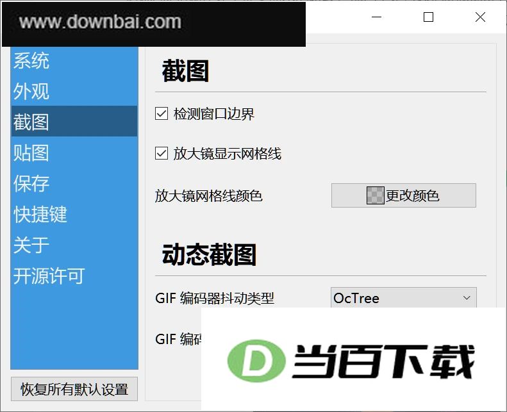Viewport: 507px width, 412px height.
Task: Click the 更改颜色 button
Action: (x=404, y=195)
